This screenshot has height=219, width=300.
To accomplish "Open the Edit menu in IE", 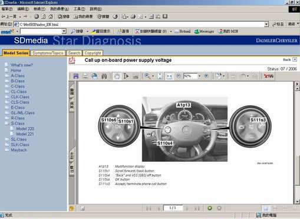I will click(x=23, y=9).
